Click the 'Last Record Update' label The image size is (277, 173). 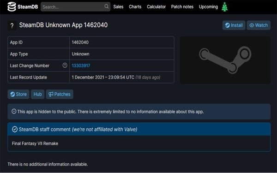coord(29,78)
